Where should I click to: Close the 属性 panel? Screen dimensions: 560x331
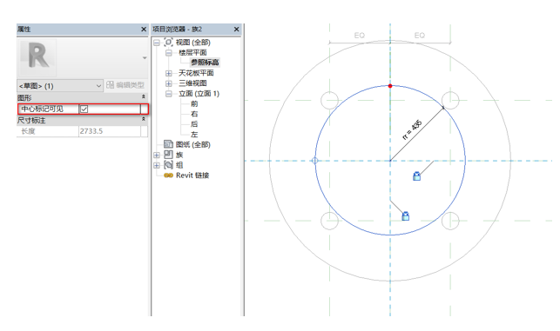click(144, 30)
